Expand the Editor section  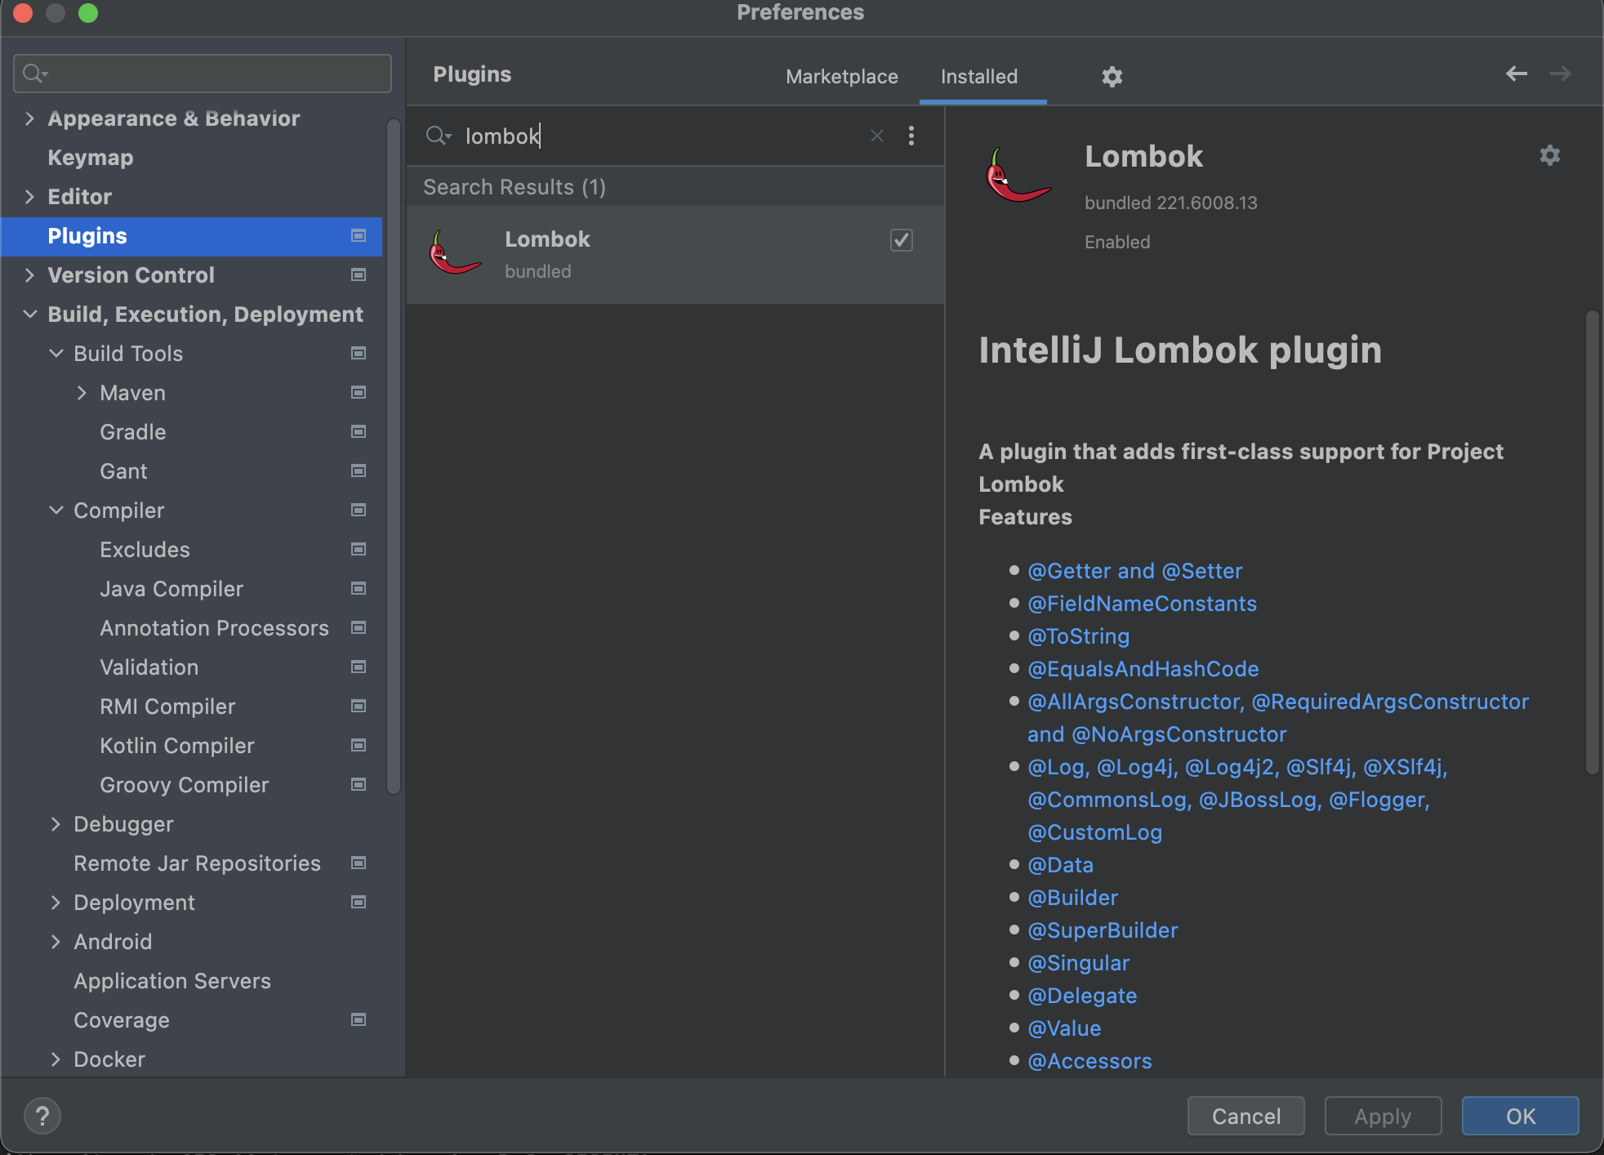29,197
